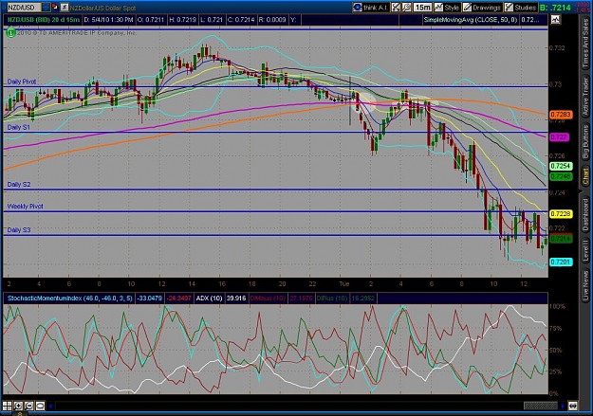Click the Daily Pivot line label
The height and width of the screenshot is (416, 593).
(x=22, y=81)
